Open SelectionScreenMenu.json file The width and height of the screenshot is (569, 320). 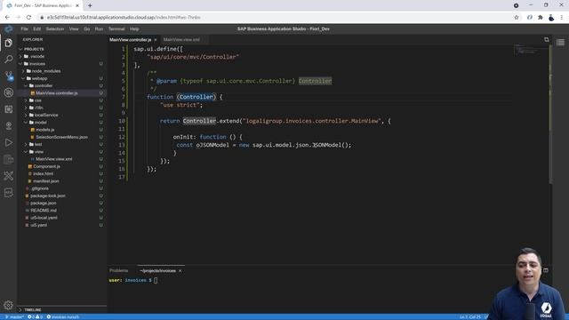coord(61,137)
